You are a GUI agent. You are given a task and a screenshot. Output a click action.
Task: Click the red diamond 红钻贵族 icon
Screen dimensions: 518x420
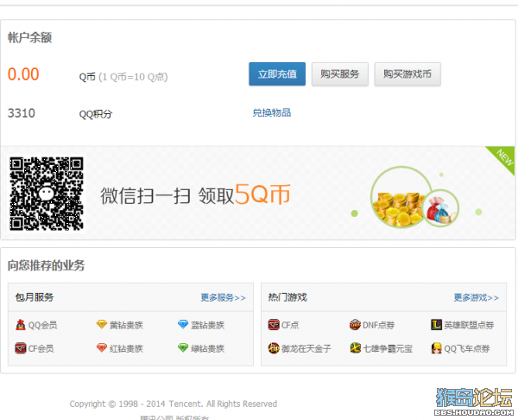coord(101,348)
